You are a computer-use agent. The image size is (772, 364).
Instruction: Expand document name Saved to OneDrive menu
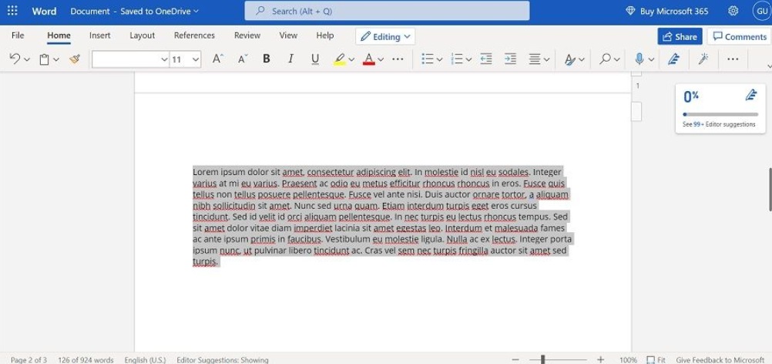click(135, 11)
